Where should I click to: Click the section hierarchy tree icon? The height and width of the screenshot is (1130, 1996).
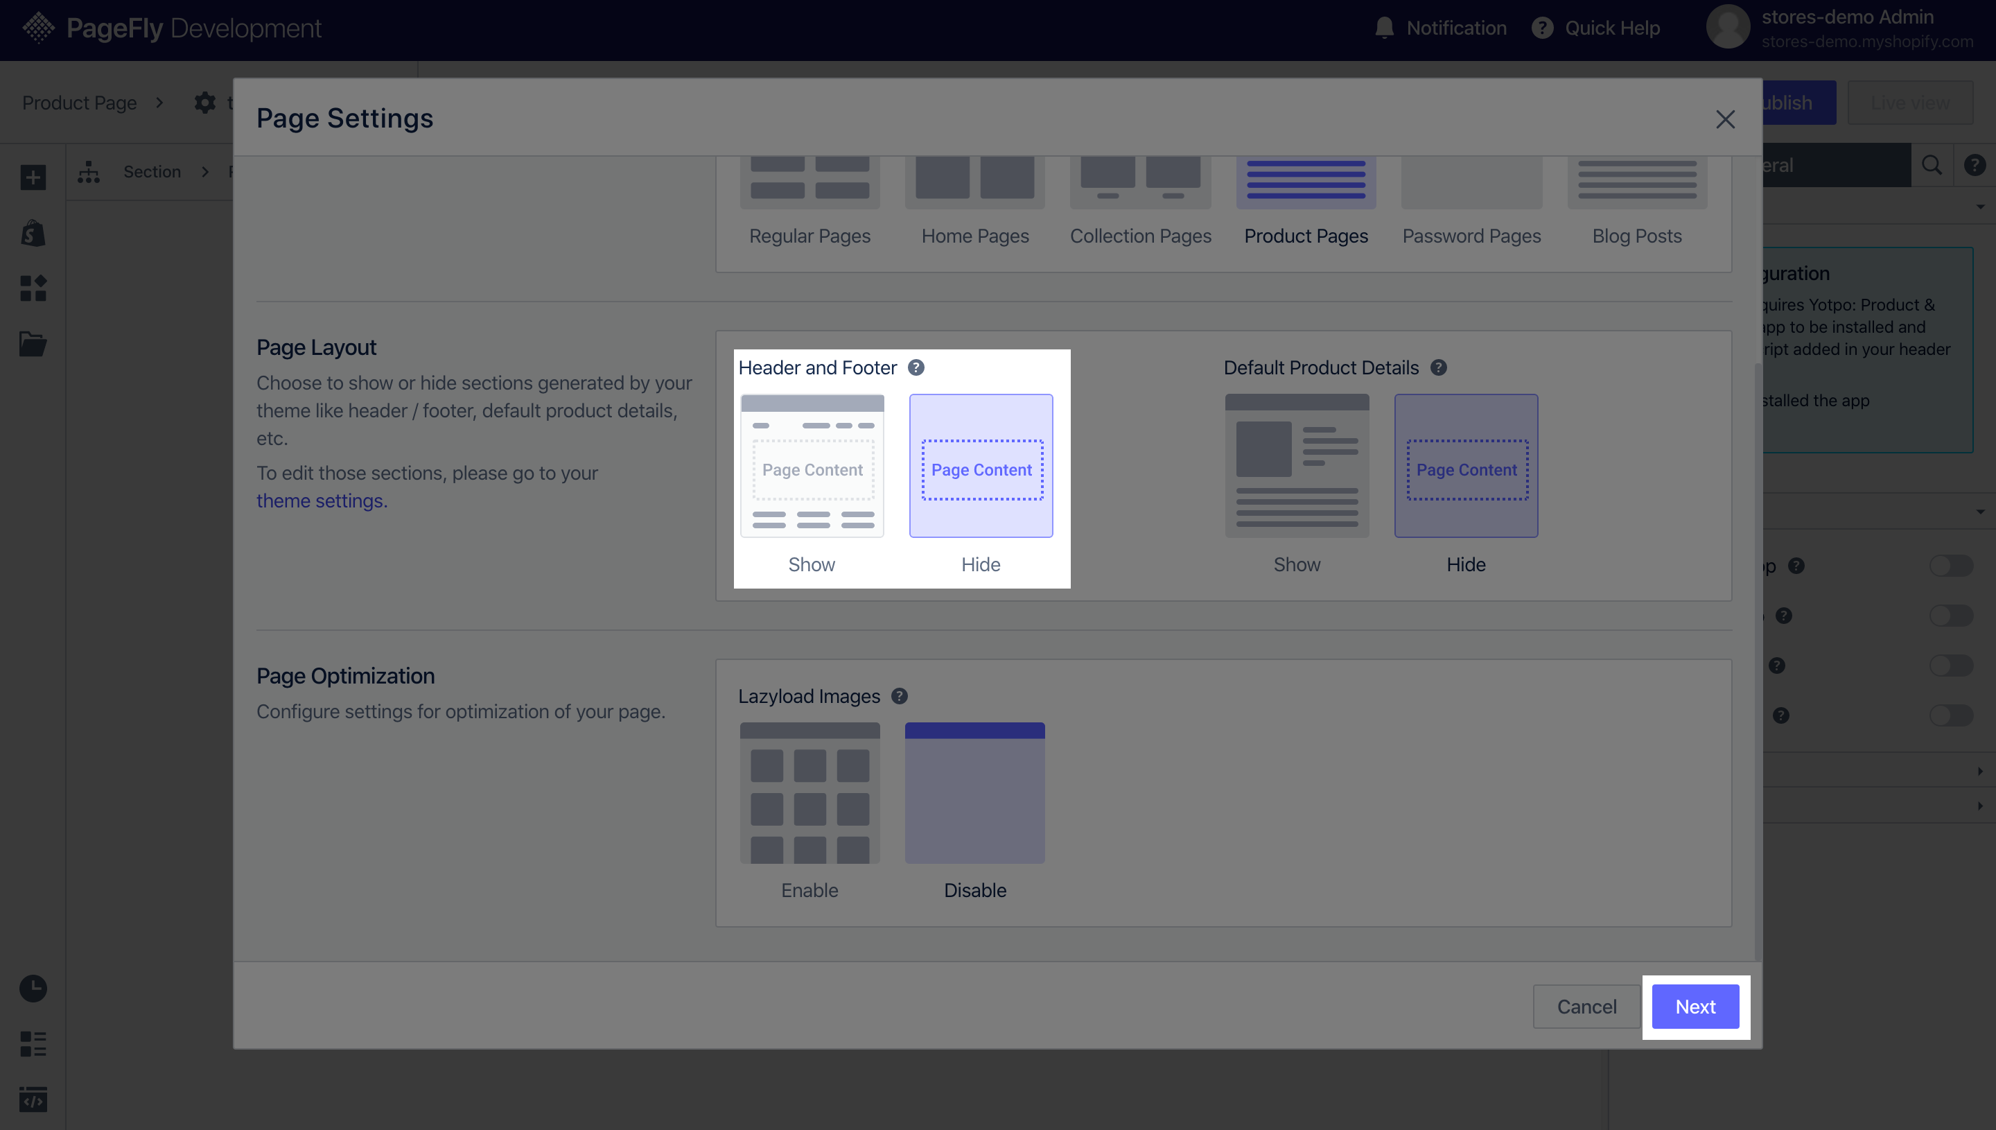coord(89,171)
